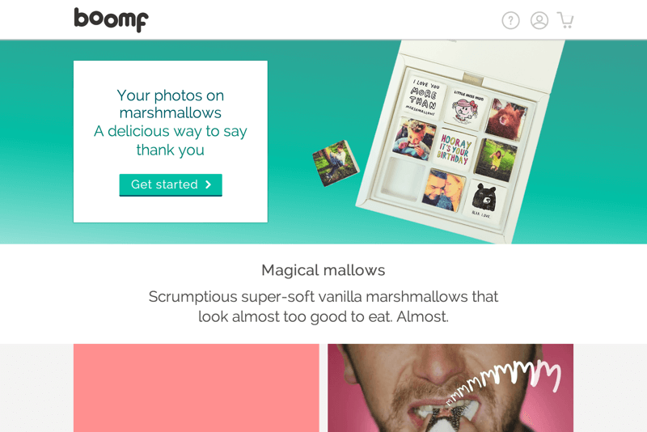Click the girl on grass photo marshmallow

click(x=496, y=160)
